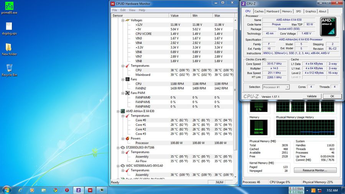Launch Opera from the taskbar

tap(67, 190)
